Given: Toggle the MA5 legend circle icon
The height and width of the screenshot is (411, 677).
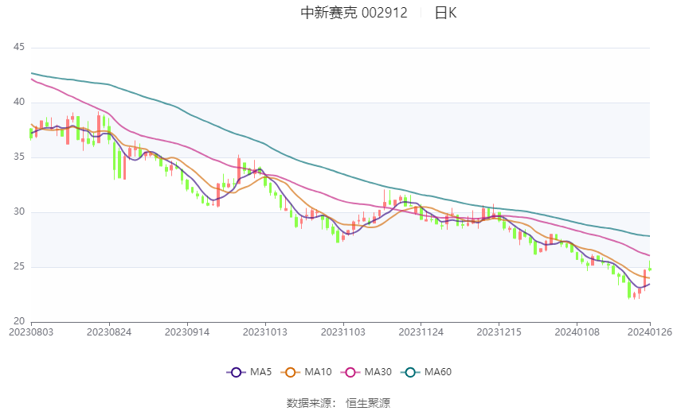Looking at the screenshot, I should pyautogui.click(x=236, y=372).
